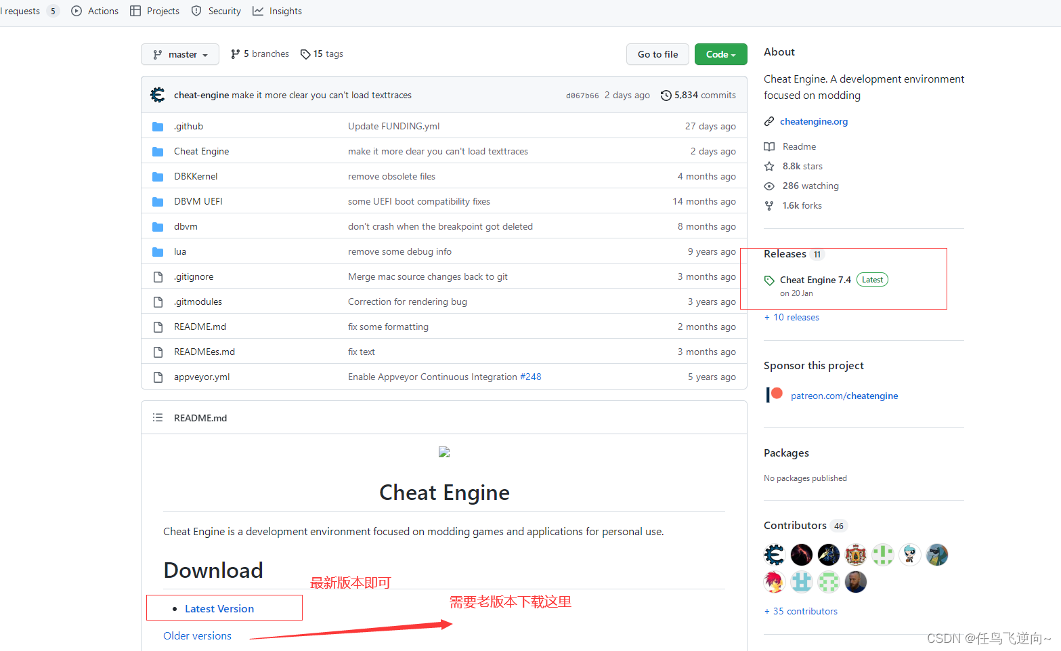Open the Cheat Engine logo contributor avatar
This screenshot has height=651, width=1061.
coord(775,555)
